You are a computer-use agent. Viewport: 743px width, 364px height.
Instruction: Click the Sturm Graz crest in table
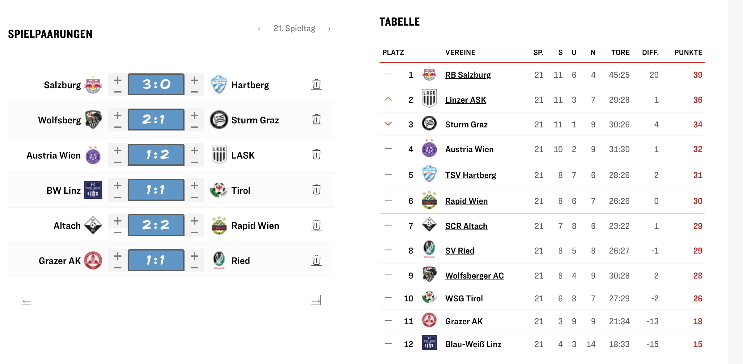(429, 124)
